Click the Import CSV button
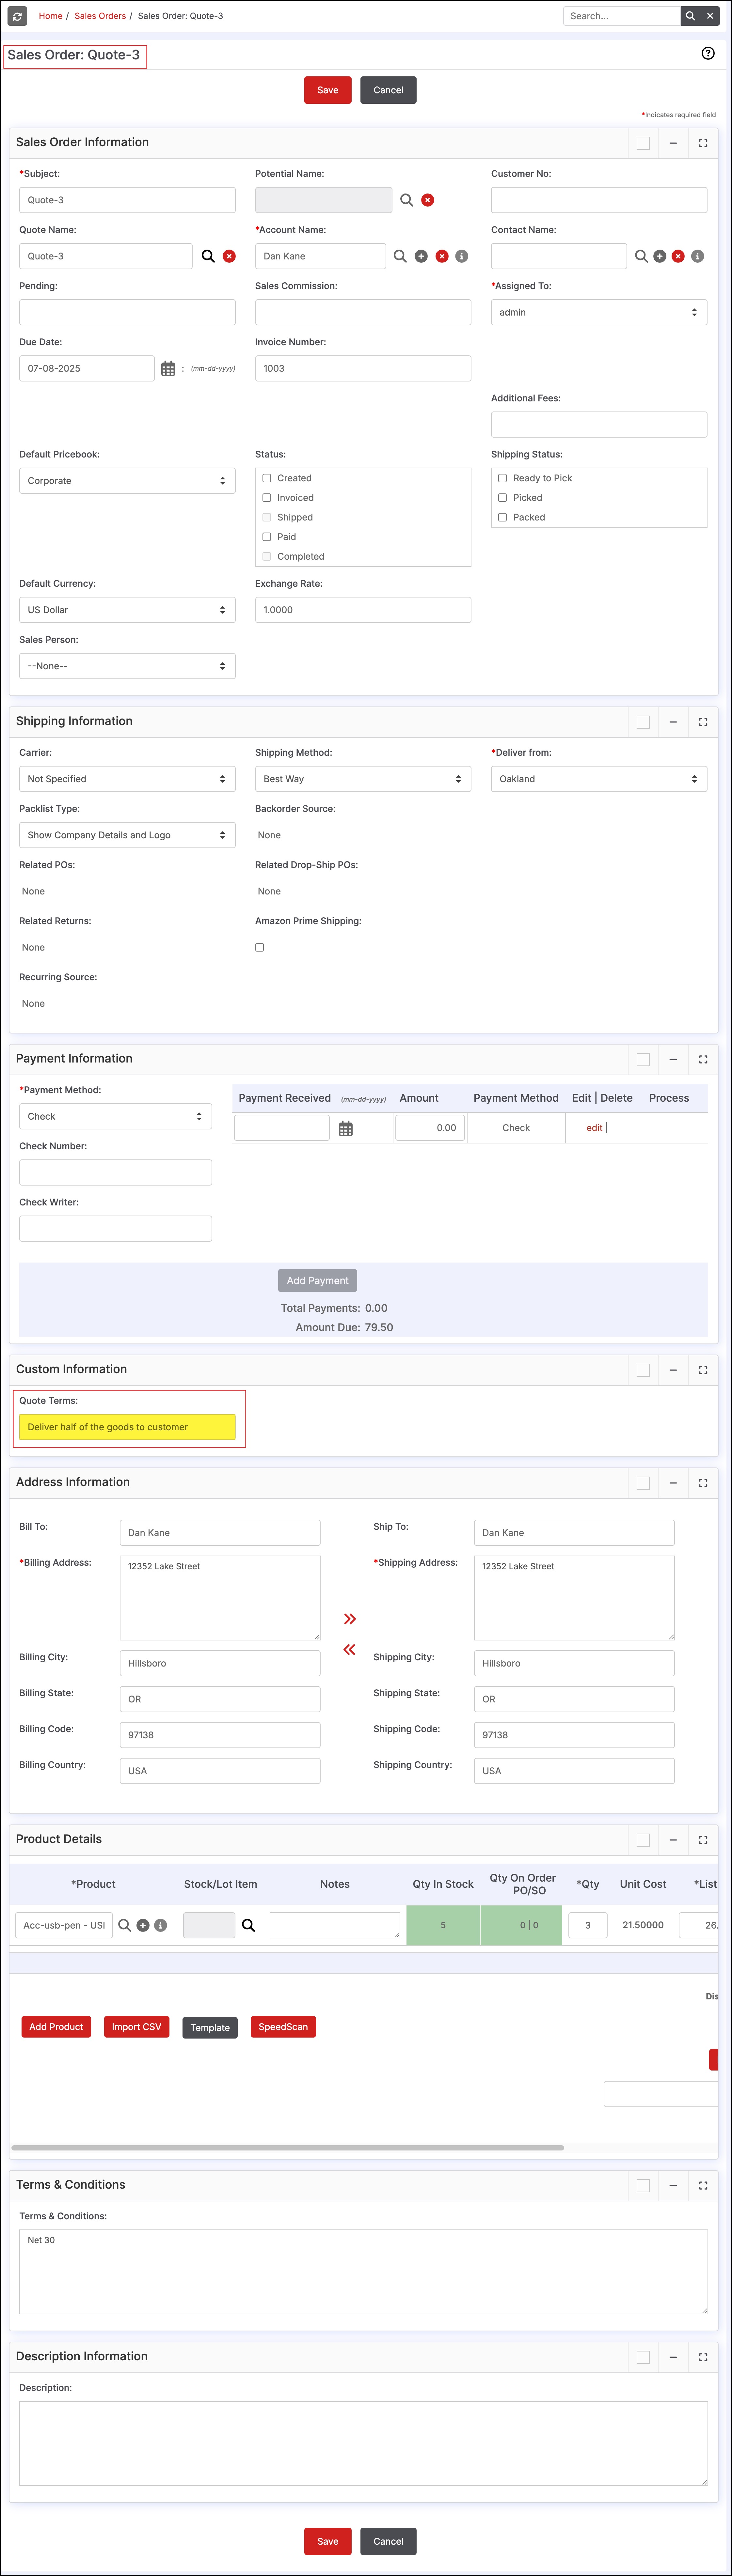 coord(136,2027)
